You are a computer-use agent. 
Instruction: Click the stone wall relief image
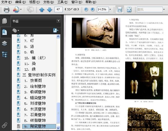point(144,119)
